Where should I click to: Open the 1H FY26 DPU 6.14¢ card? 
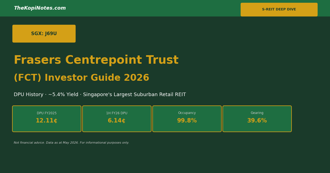(117, 119)
